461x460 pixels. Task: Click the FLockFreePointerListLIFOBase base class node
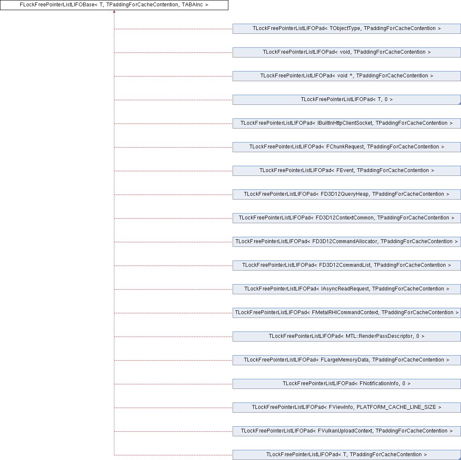(114, 5)
